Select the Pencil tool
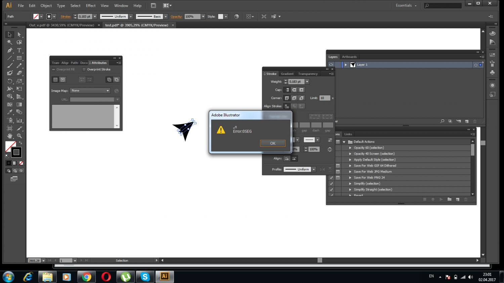Viewport: 504px width, 283px height. click(19, 66)
